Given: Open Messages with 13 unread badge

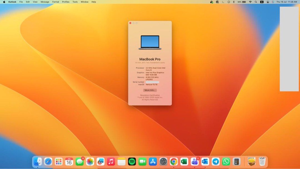Looking at the screenshot, I should tap(80, 162).
